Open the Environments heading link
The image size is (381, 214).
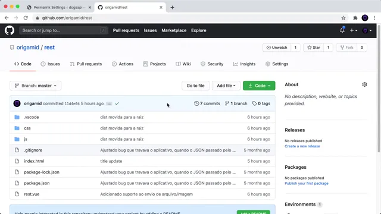coord(300,204)
